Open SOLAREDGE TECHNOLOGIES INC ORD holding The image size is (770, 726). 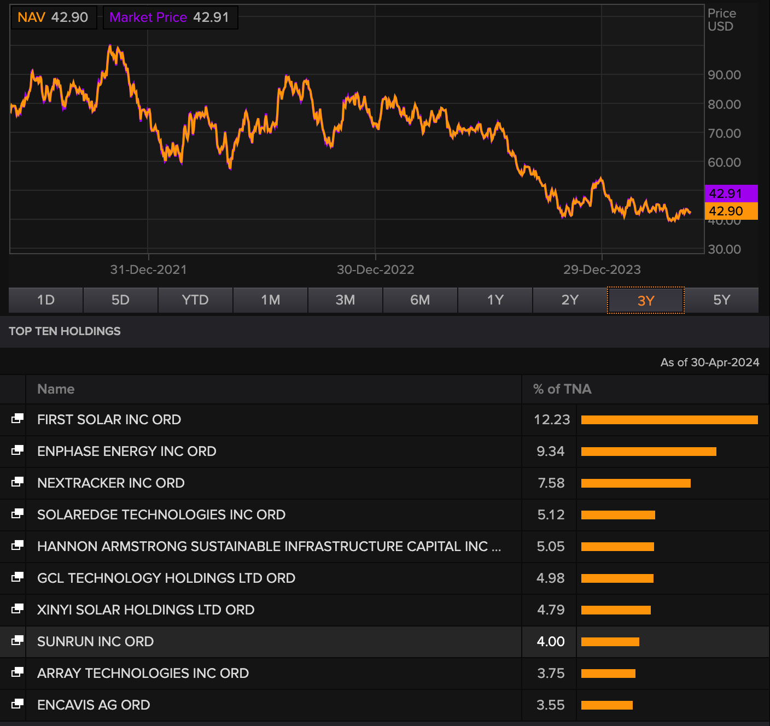[161, 514]
